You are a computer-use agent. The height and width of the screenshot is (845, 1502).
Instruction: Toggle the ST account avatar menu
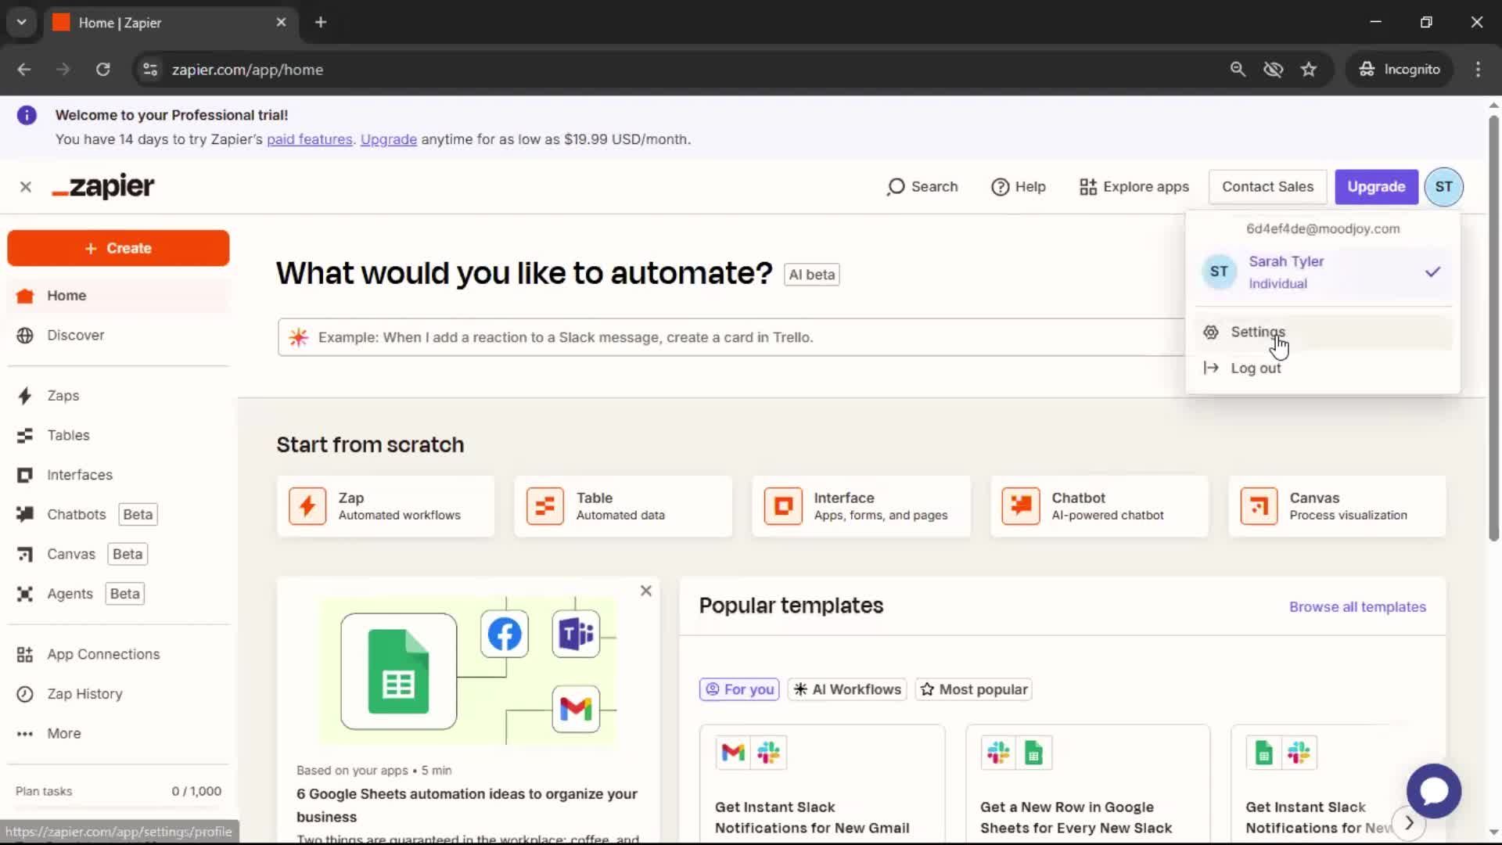[1443, 187]
